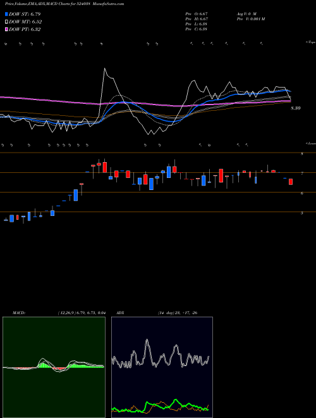Click the white DOW MT legend swatch
The image size is (316, 418).
[x=7, y=22]
